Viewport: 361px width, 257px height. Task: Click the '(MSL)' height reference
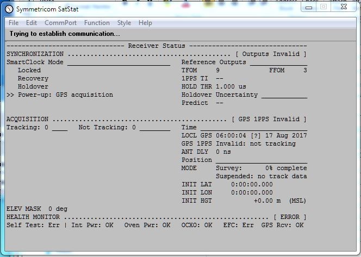pyautogui.click(x=297, y=201)
